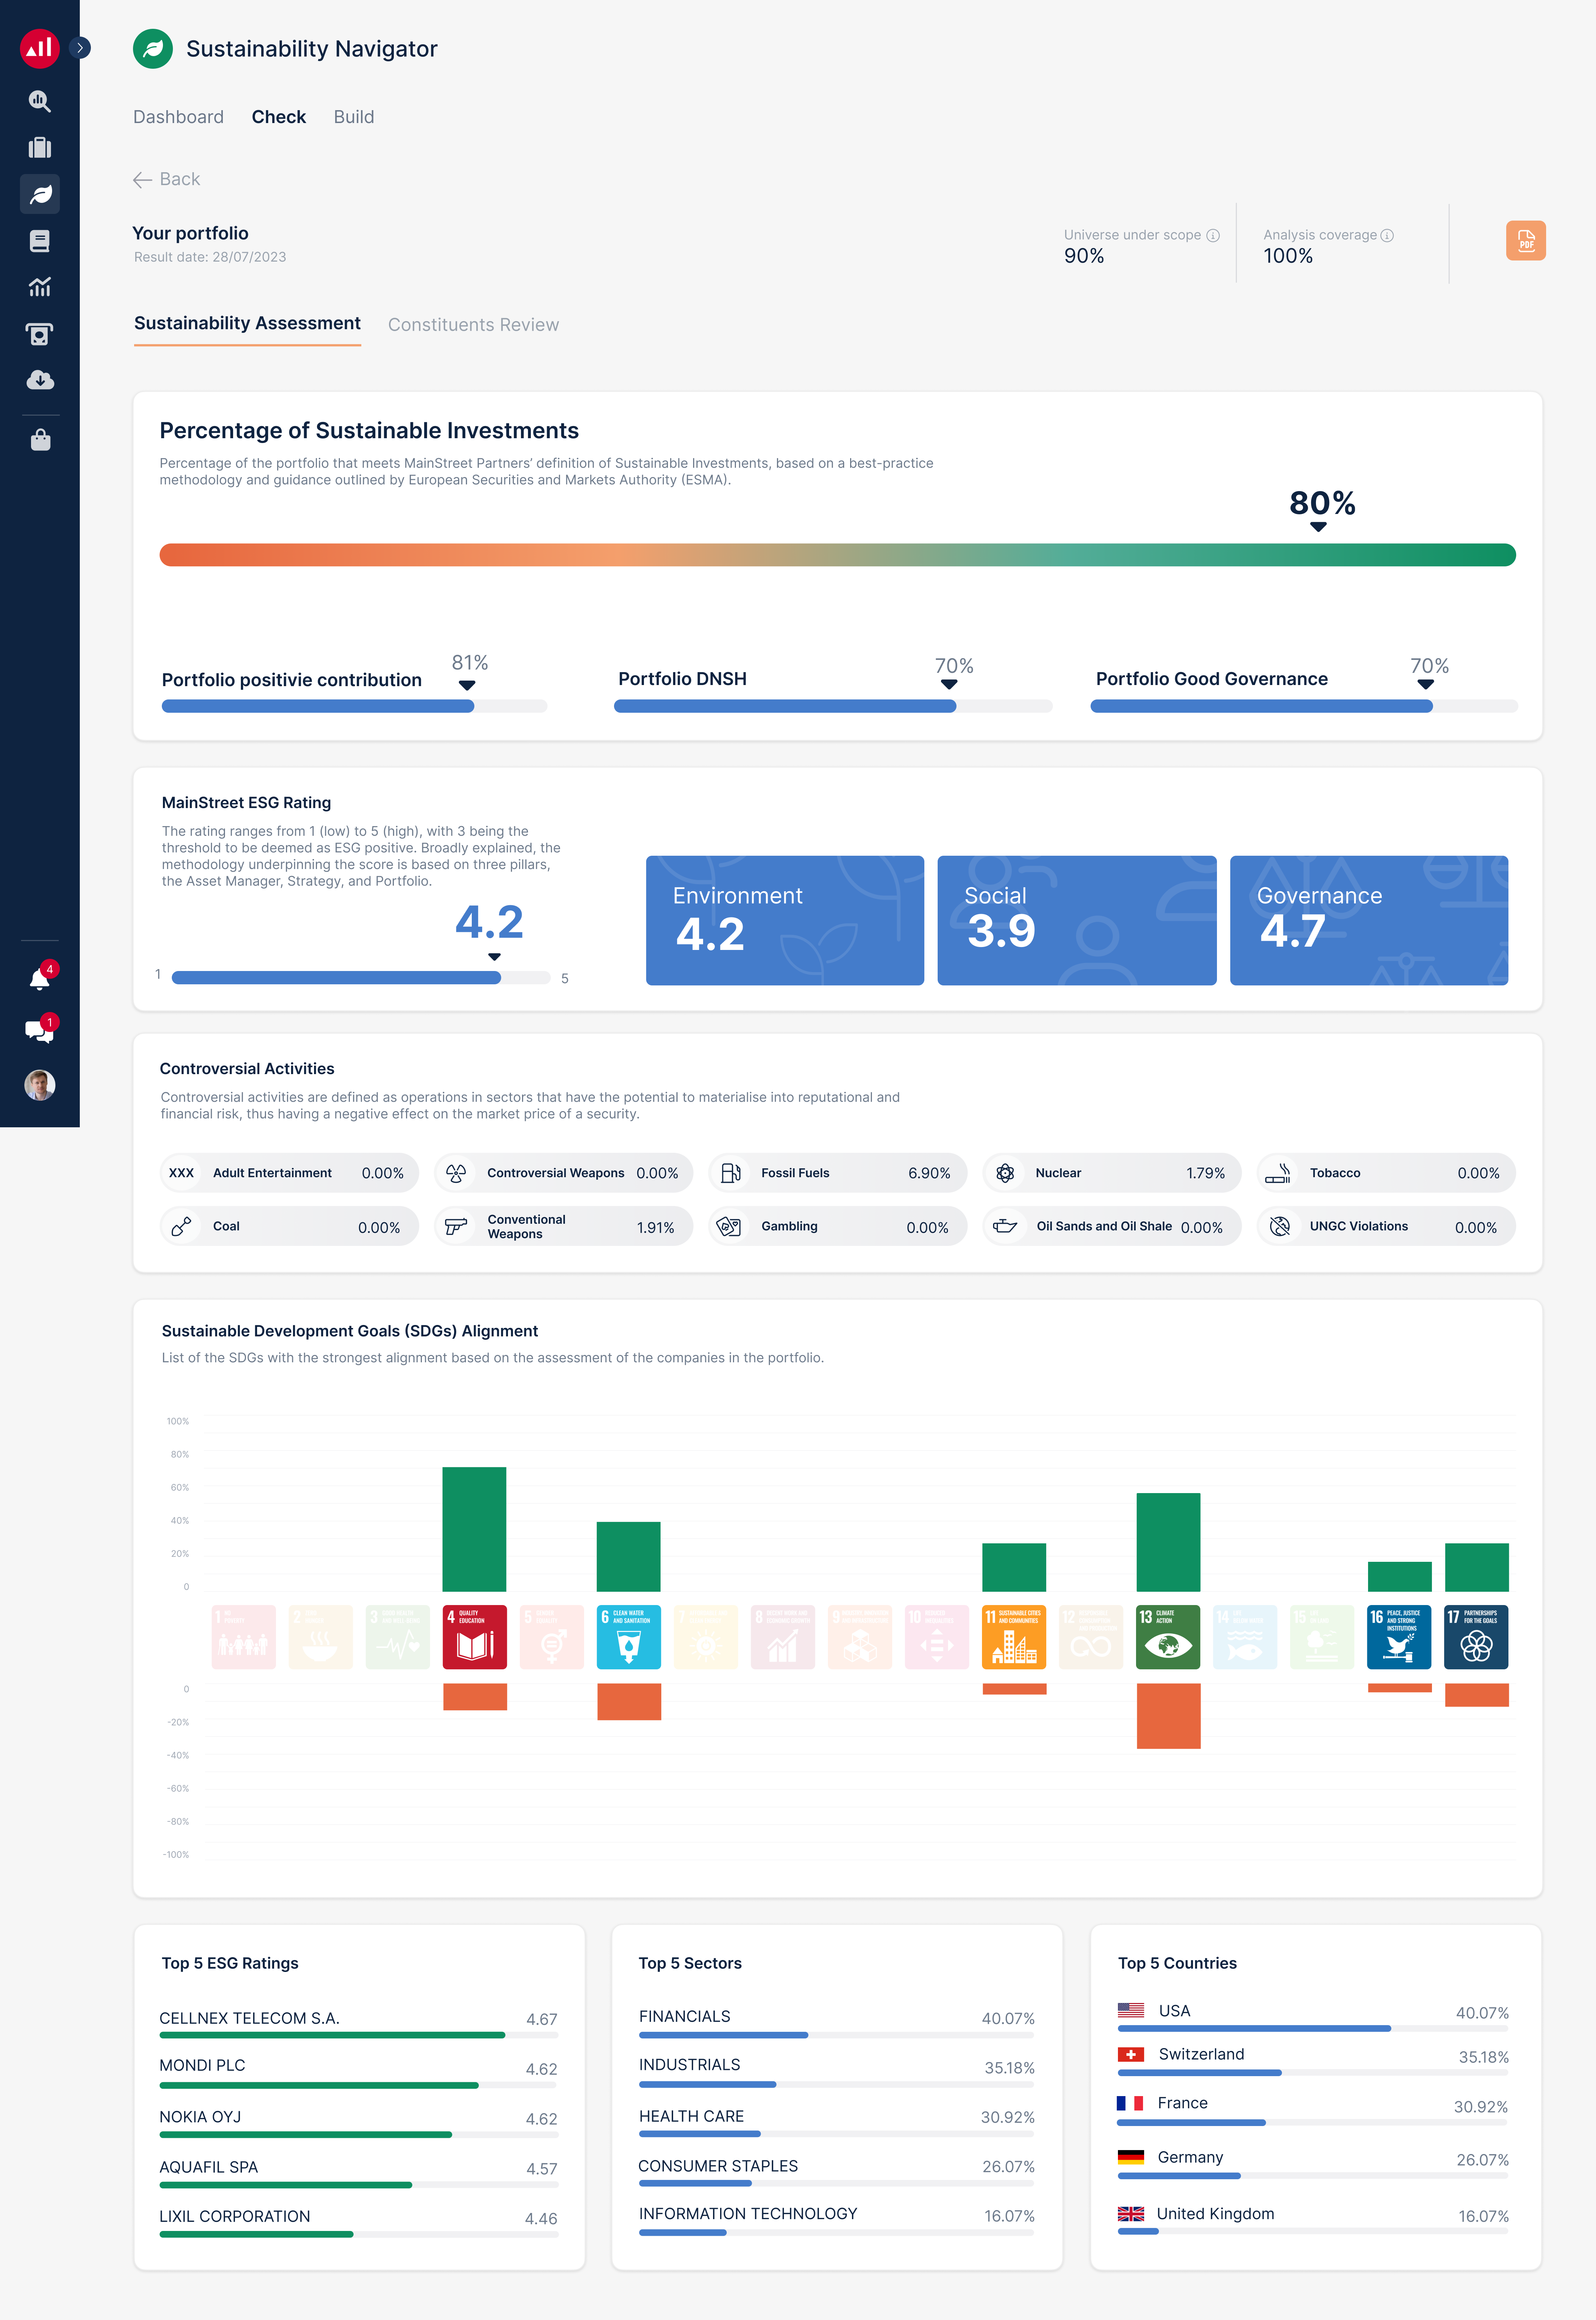Open the chart analytics sidebar icon
The width and height of the screenshot is (1596, 2320).
coord(40,287)
